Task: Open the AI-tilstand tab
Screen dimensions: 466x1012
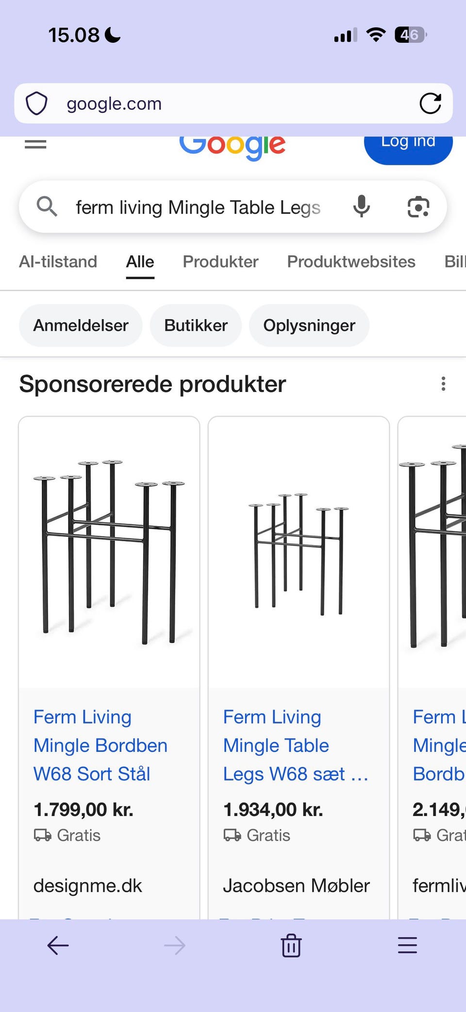Action: [x=58, y=262]
